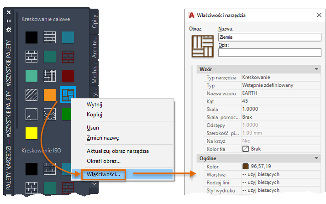Switch to the Mecha... palette tab
This screenshot has height=204, width=326.
pyautogui.click(x=95, y=73)
